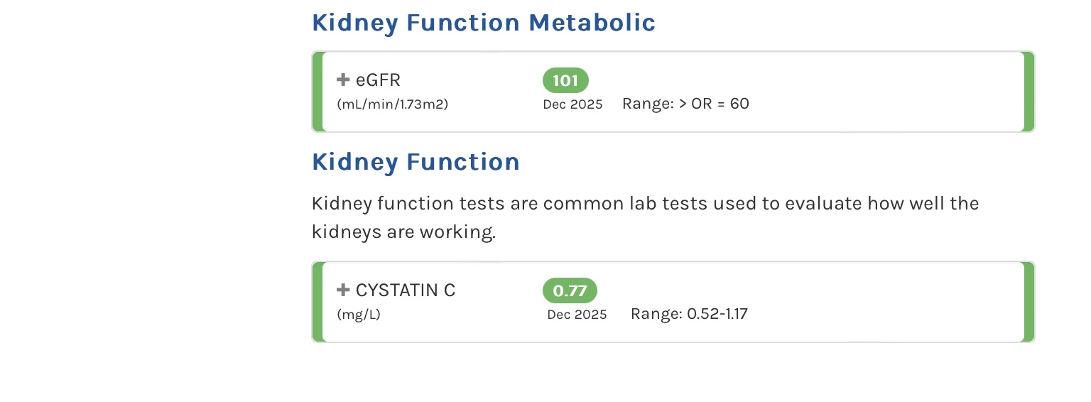Click the Kidney Function Metabolic heading
1091x402 pixels.
483,23
